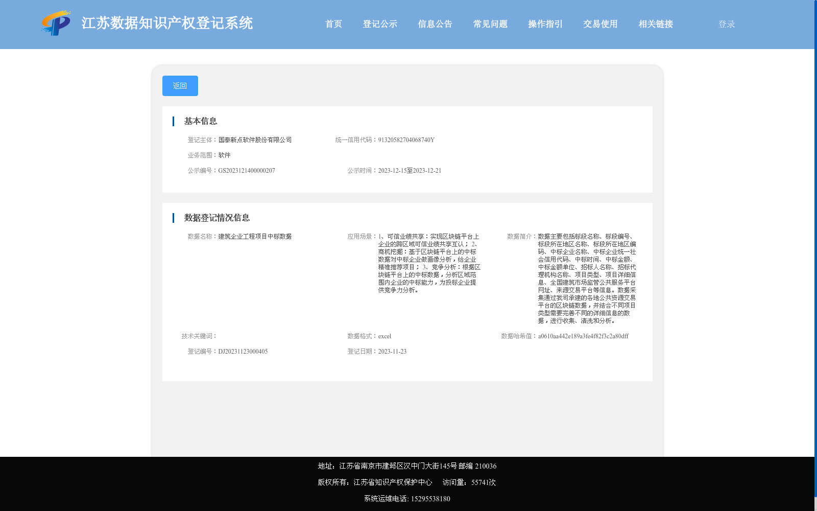
Task: Select publication number GS2023121400000207
Action: [x=247, y=171]
